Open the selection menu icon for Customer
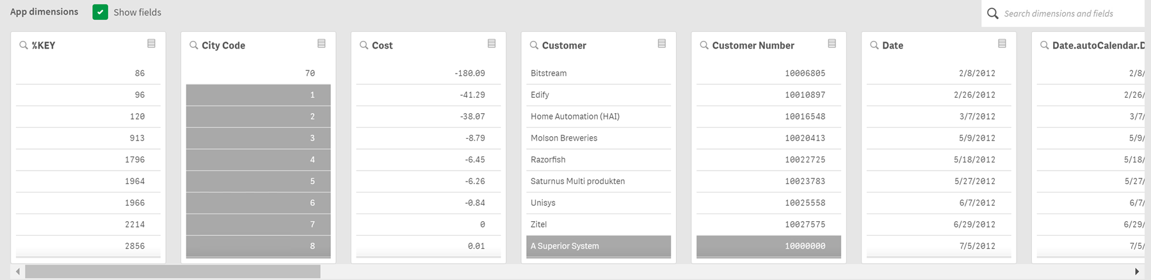The width and height of the screenshot is (1151, 280). 662,43
